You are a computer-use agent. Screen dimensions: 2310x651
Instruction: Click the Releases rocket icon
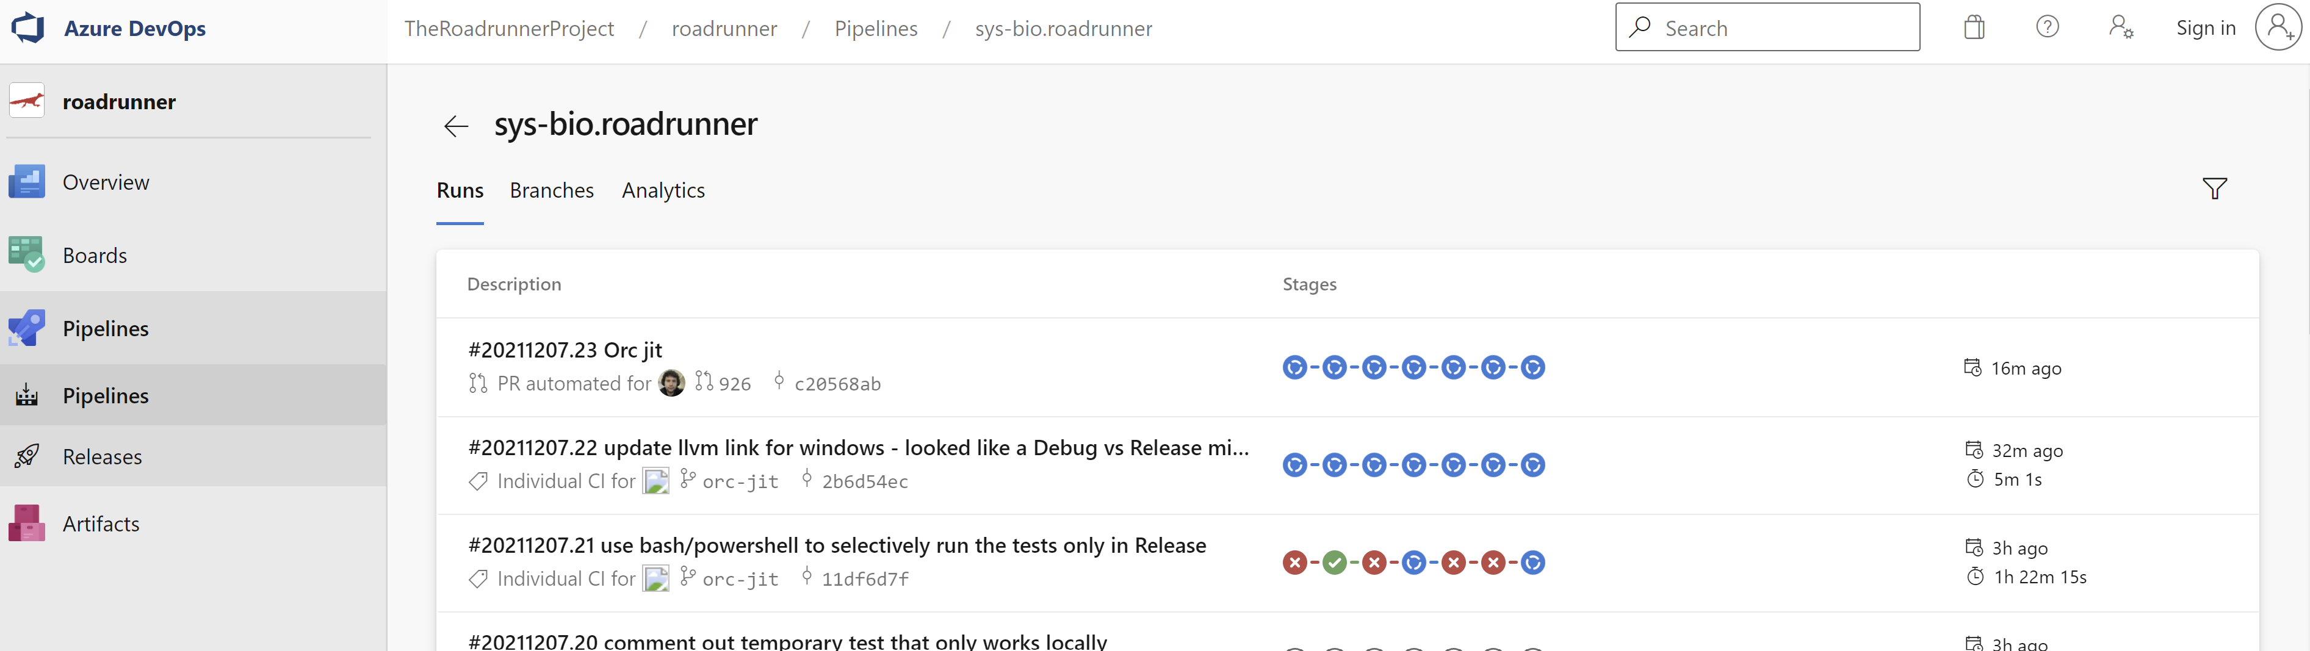27,456
